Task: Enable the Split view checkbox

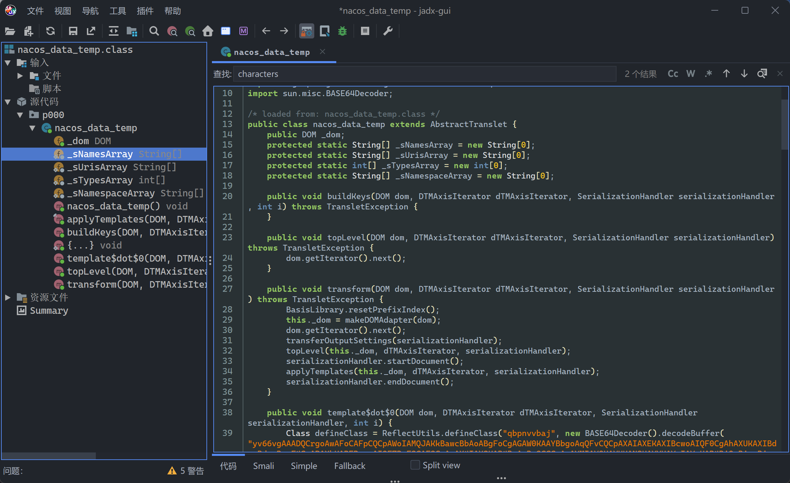Action: click(x=415, y=465)
